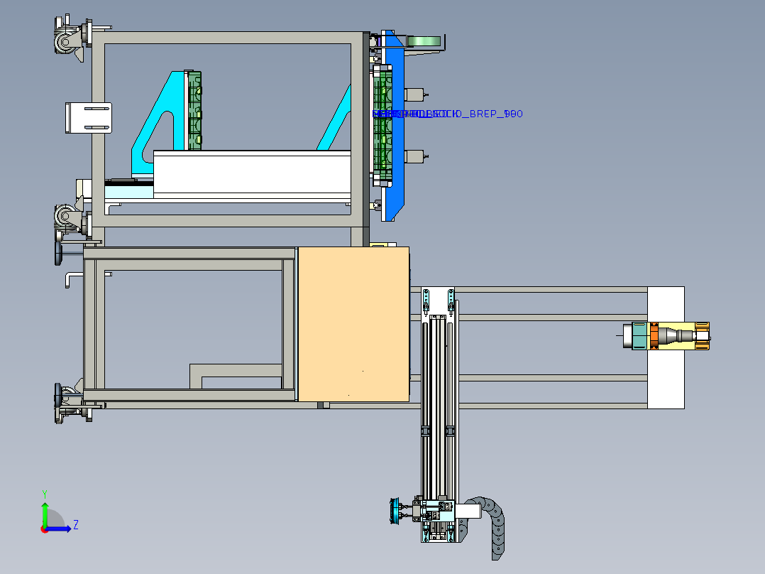Click the green Y axis of triad
This screenshot has height=574, width=765.
pos(45,514)
